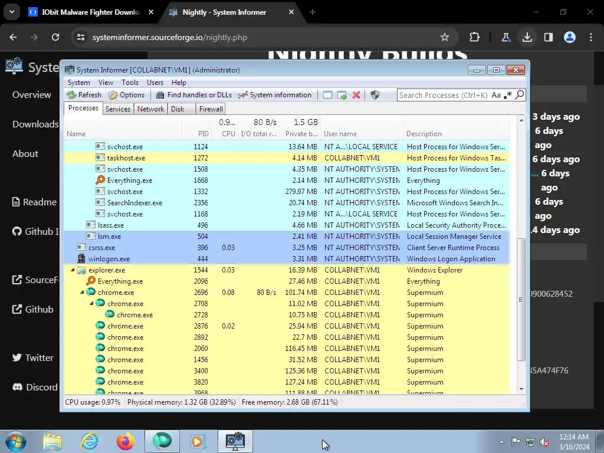
Task: Open the Overview link on webpage sidebar
Action: [x=32, y=95]
